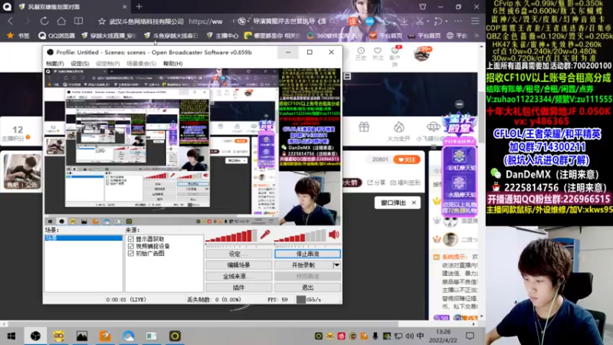Image resolution: width=613 pixels, height=345 pixels.
Task: Click the volume icon in system tray
Action: (409, 336)
